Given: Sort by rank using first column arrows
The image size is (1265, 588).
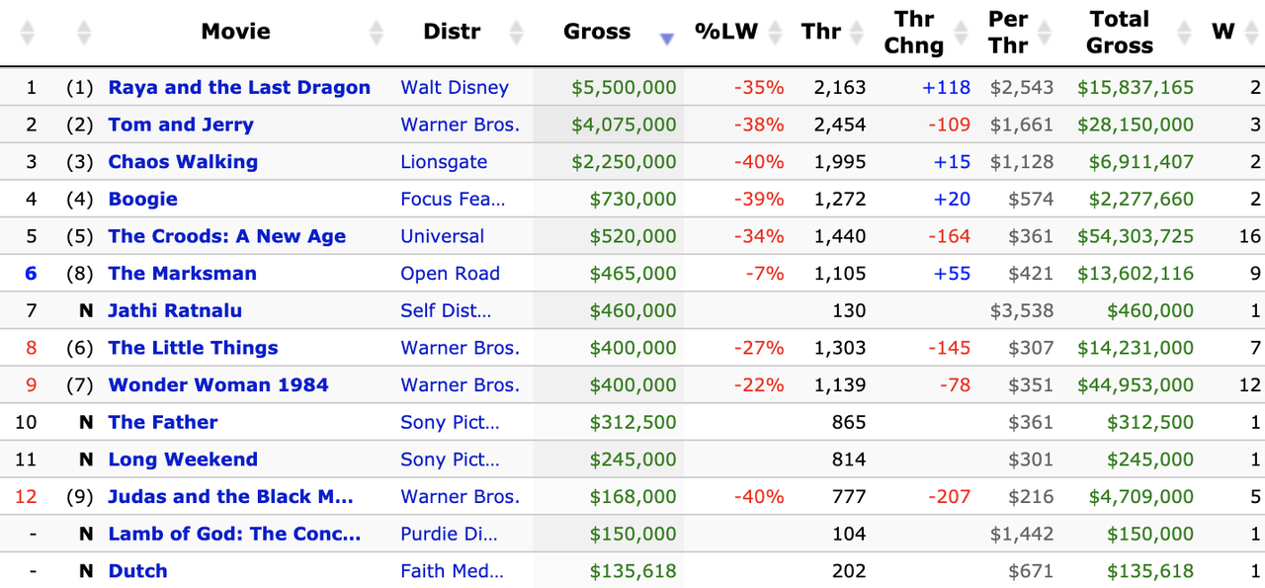Looking at the screenshot, I should 27,33.
